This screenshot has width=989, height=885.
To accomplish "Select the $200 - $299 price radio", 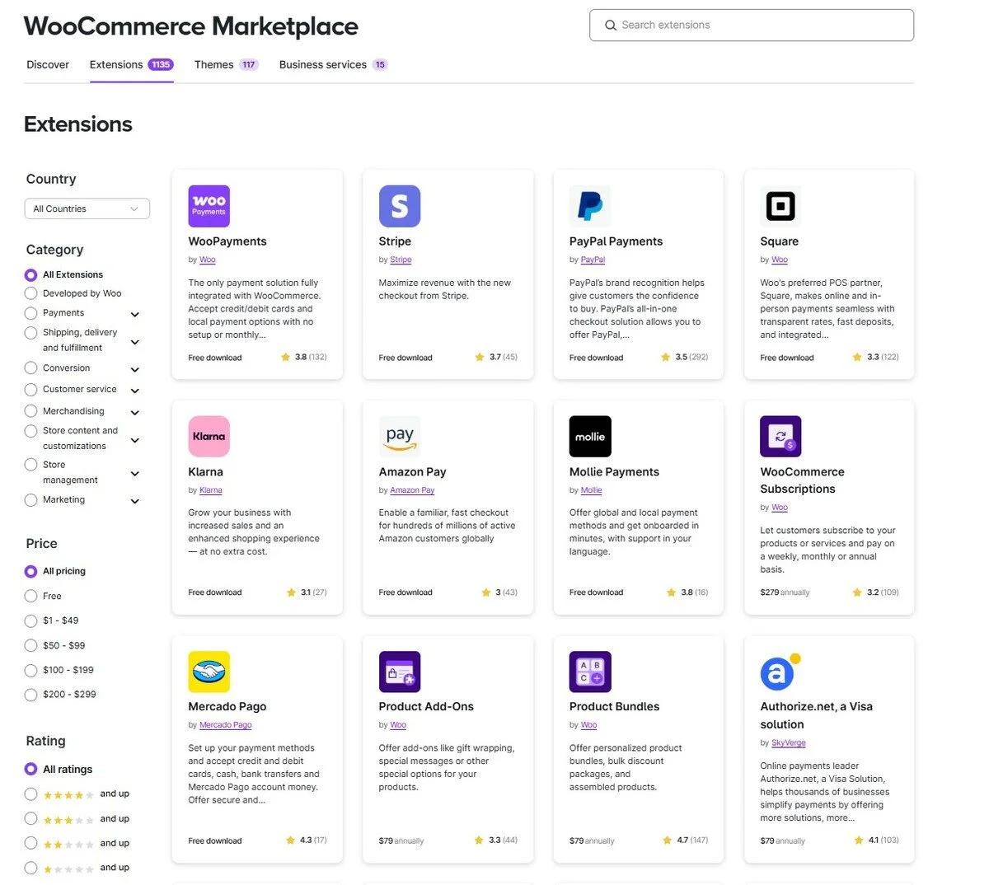I will [30, 695].
